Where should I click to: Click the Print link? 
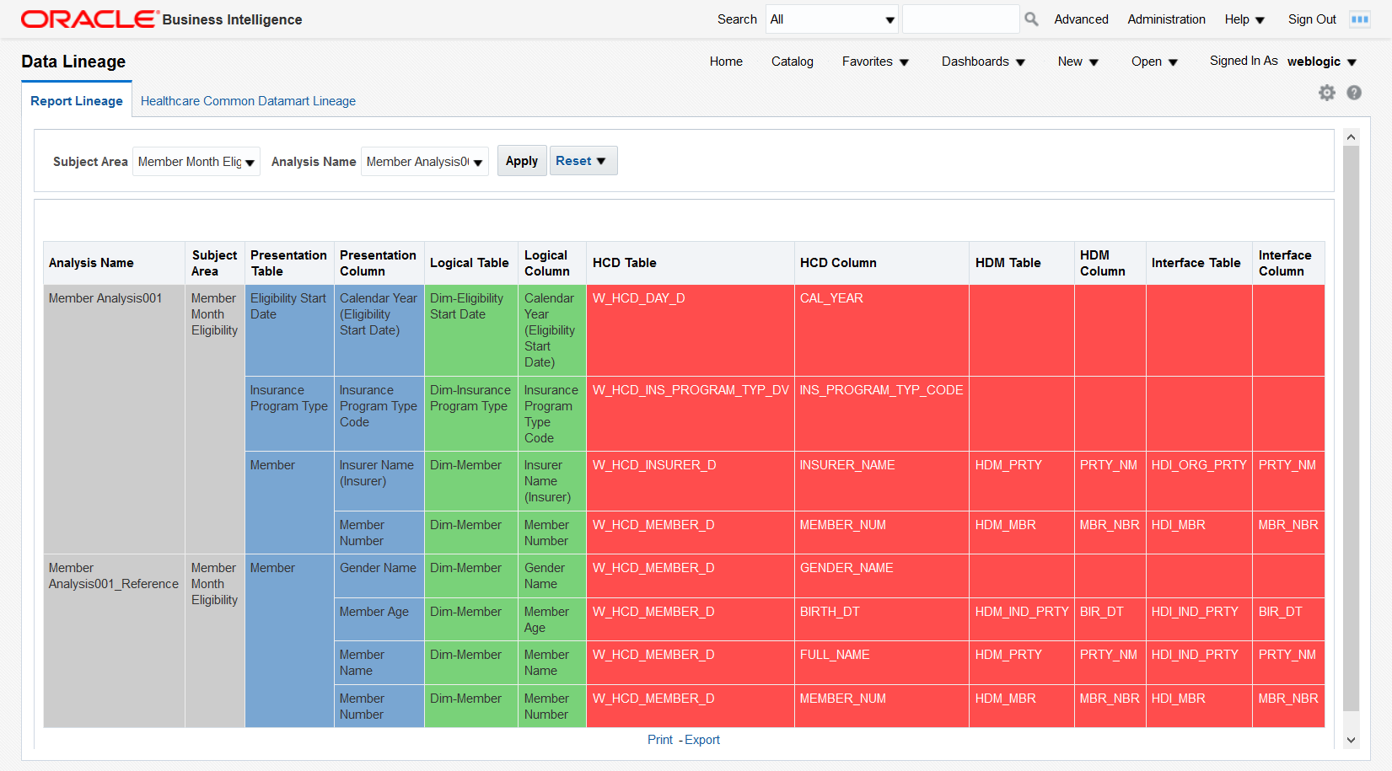(660, 740)
